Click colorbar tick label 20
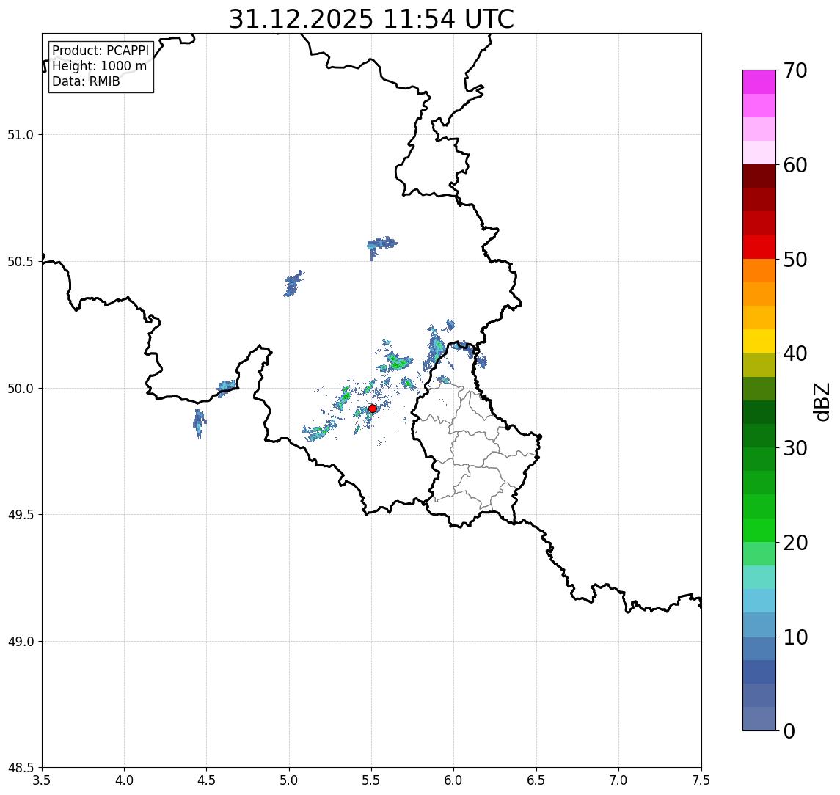The width and height of the screenshot is (840, 795). tap(795, 543)
